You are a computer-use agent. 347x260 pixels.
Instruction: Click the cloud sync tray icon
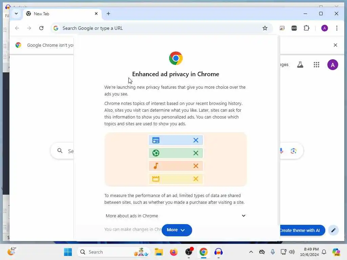(x=262, y=252)
